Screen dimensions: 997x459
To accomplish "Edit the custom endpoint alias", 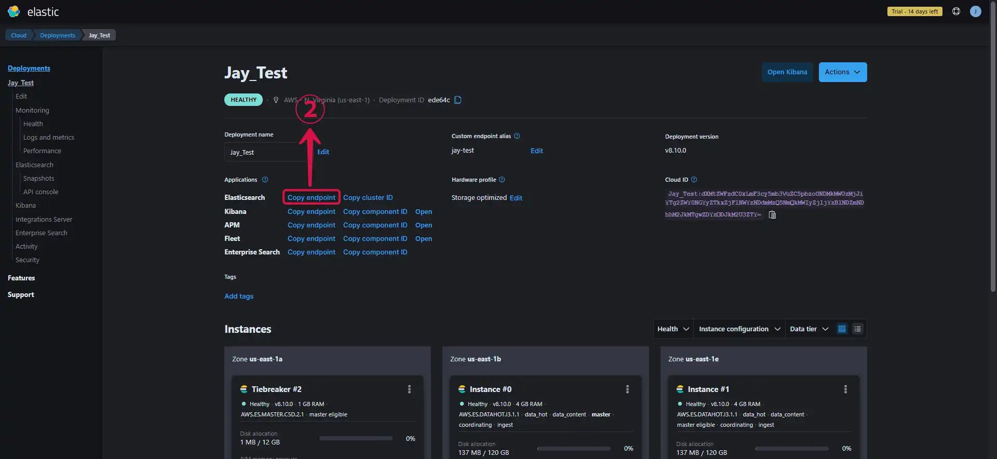I will 536,151.
